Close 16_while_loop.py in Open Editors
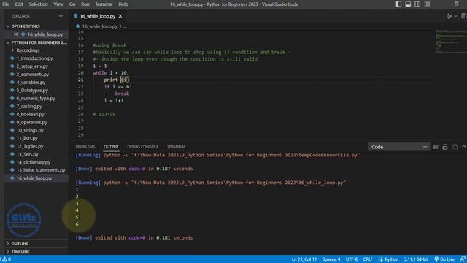Viewport: 467px width, 263px height. click(16, 34)
